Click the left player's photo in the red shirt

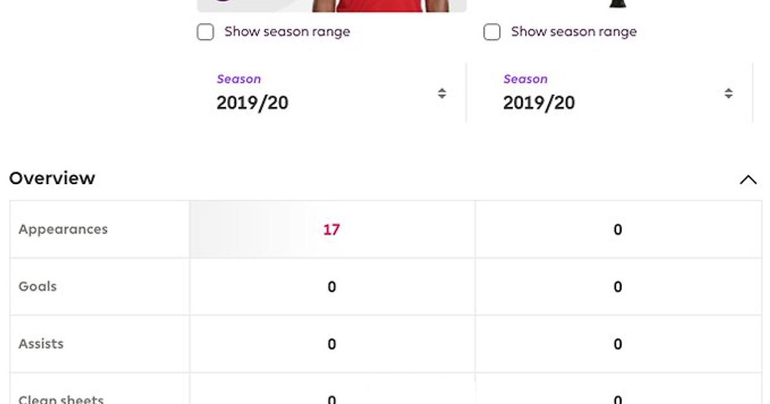click(x=385, y=6)
